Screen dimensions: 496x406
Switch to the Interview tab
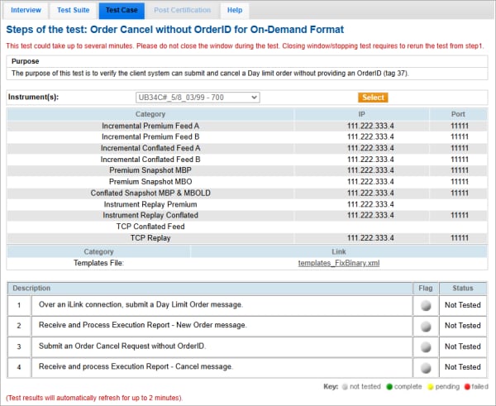click(x=26, y=10)
